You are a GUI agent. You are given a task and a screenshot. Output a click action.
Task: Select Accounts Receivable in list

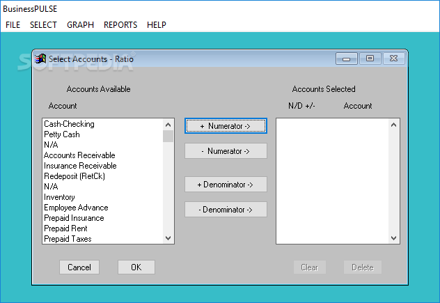coord(103,155)
